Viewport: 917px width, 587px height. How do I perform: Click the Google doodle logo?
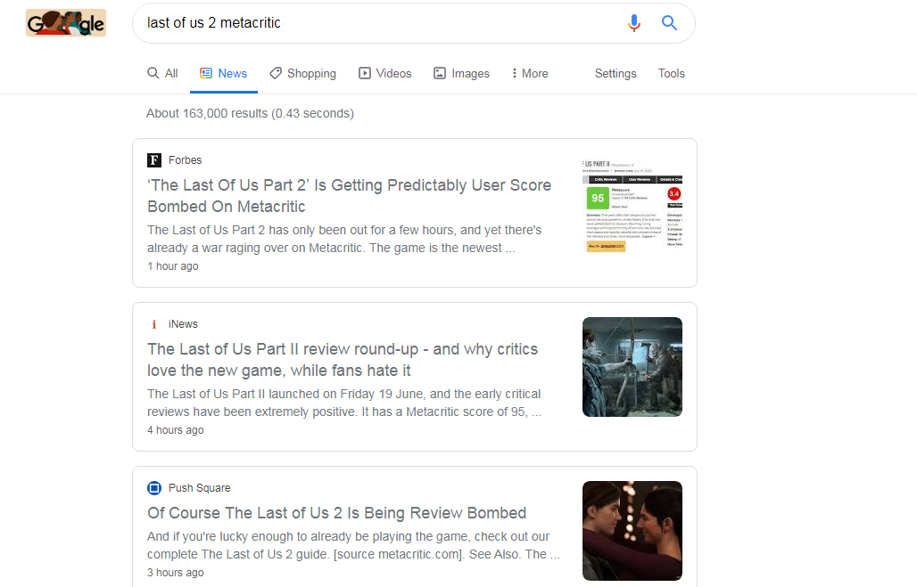tap(66, 23)
